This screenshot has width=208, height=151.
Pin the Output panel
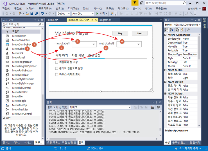[156, 102]
